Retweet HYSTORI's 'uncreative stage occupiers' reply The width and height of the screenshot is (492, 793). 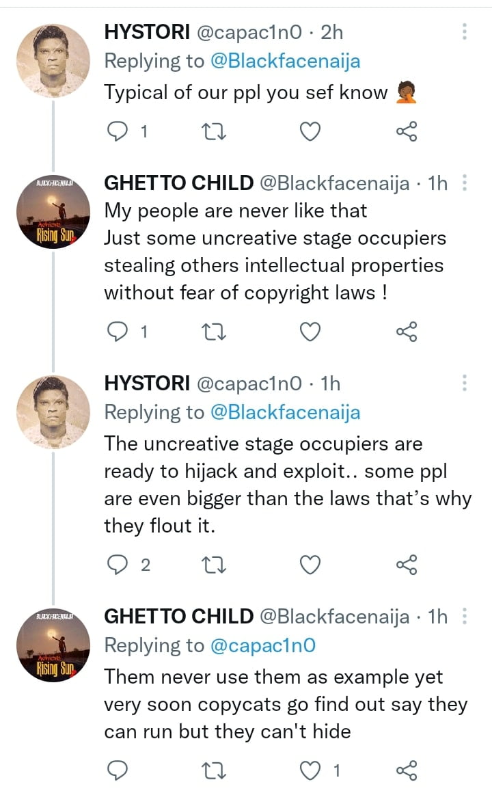click(215, 565)
